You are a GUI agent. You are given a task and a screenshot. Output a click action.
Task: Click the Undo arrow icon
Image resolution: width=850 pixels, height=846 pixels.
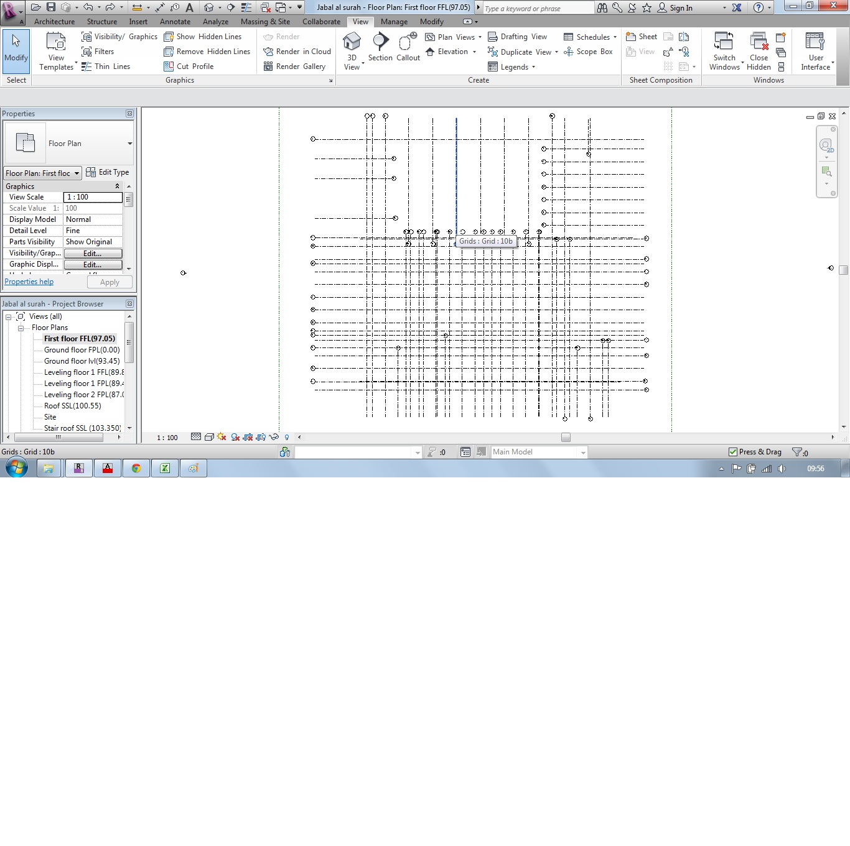click(88, 7)
